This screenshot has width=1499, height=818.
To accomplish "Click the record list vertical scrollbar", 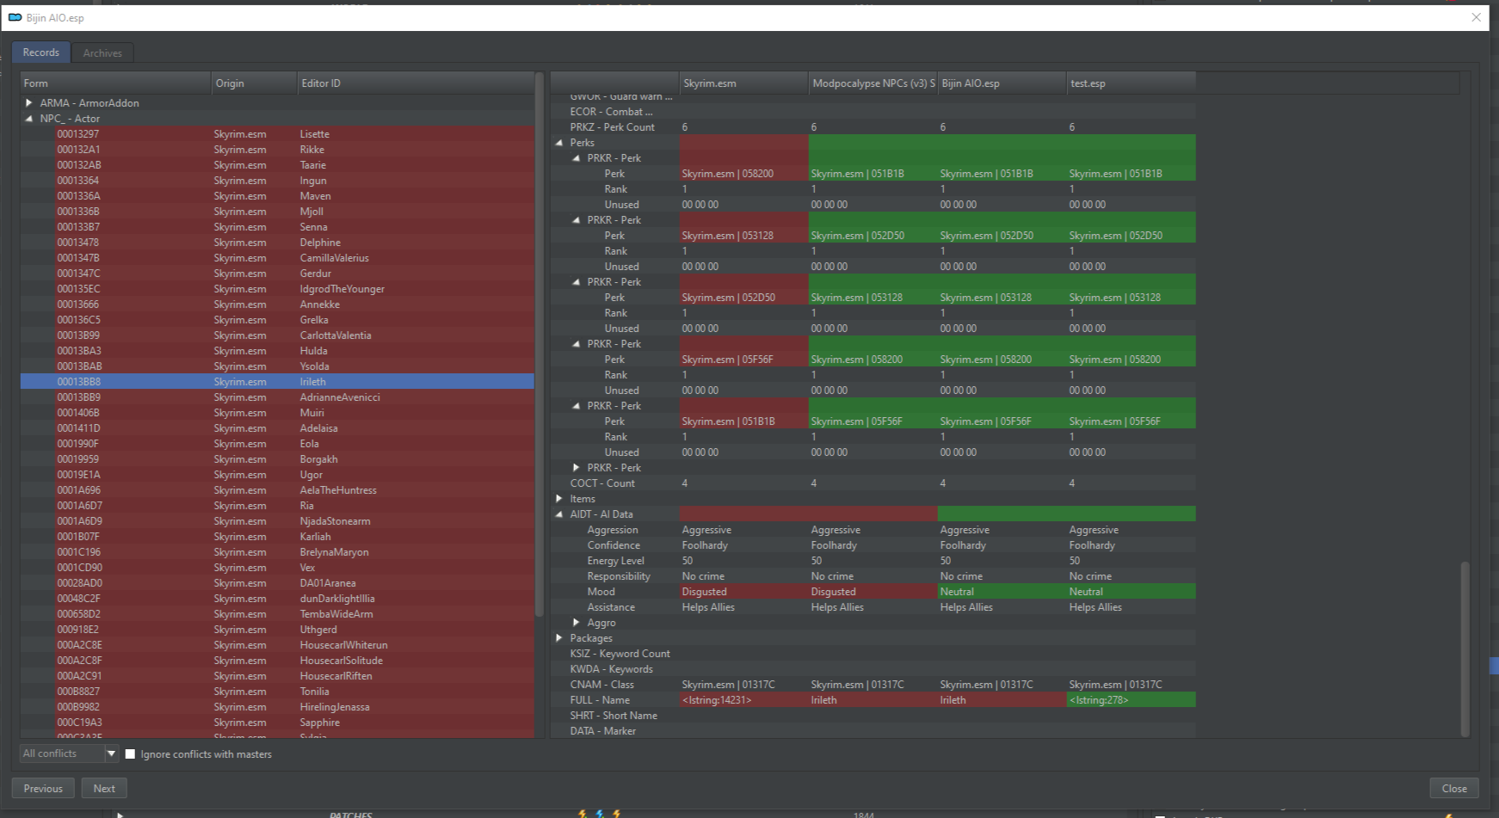I will 540,344.
